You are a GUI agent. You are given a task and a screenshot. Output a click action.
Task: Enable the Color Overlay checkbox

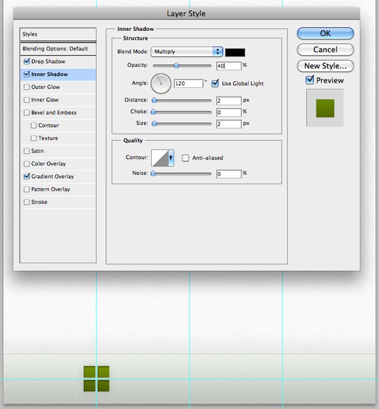27,163
